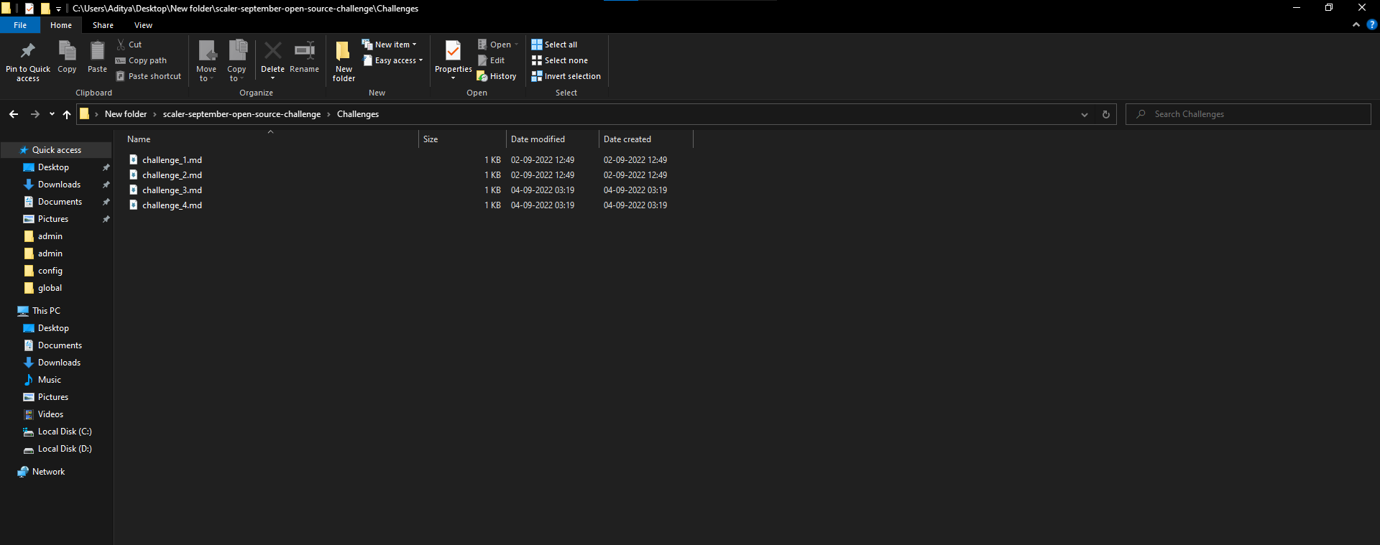Image resolution: width=1380 pixels, height=545 pixels.
Task: Select file challenge_3.md
Action: (172, 190)
